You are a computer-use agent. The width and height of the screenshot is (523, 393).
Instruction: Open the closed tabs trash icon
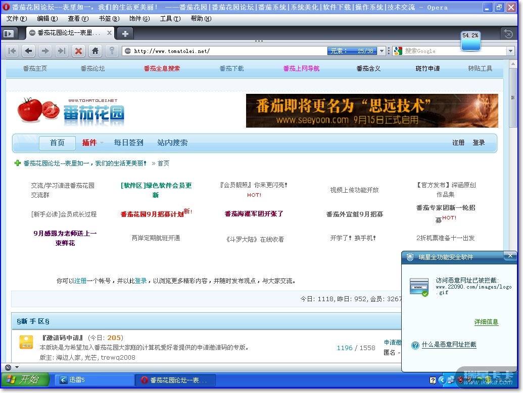click(x=508, y=33)
